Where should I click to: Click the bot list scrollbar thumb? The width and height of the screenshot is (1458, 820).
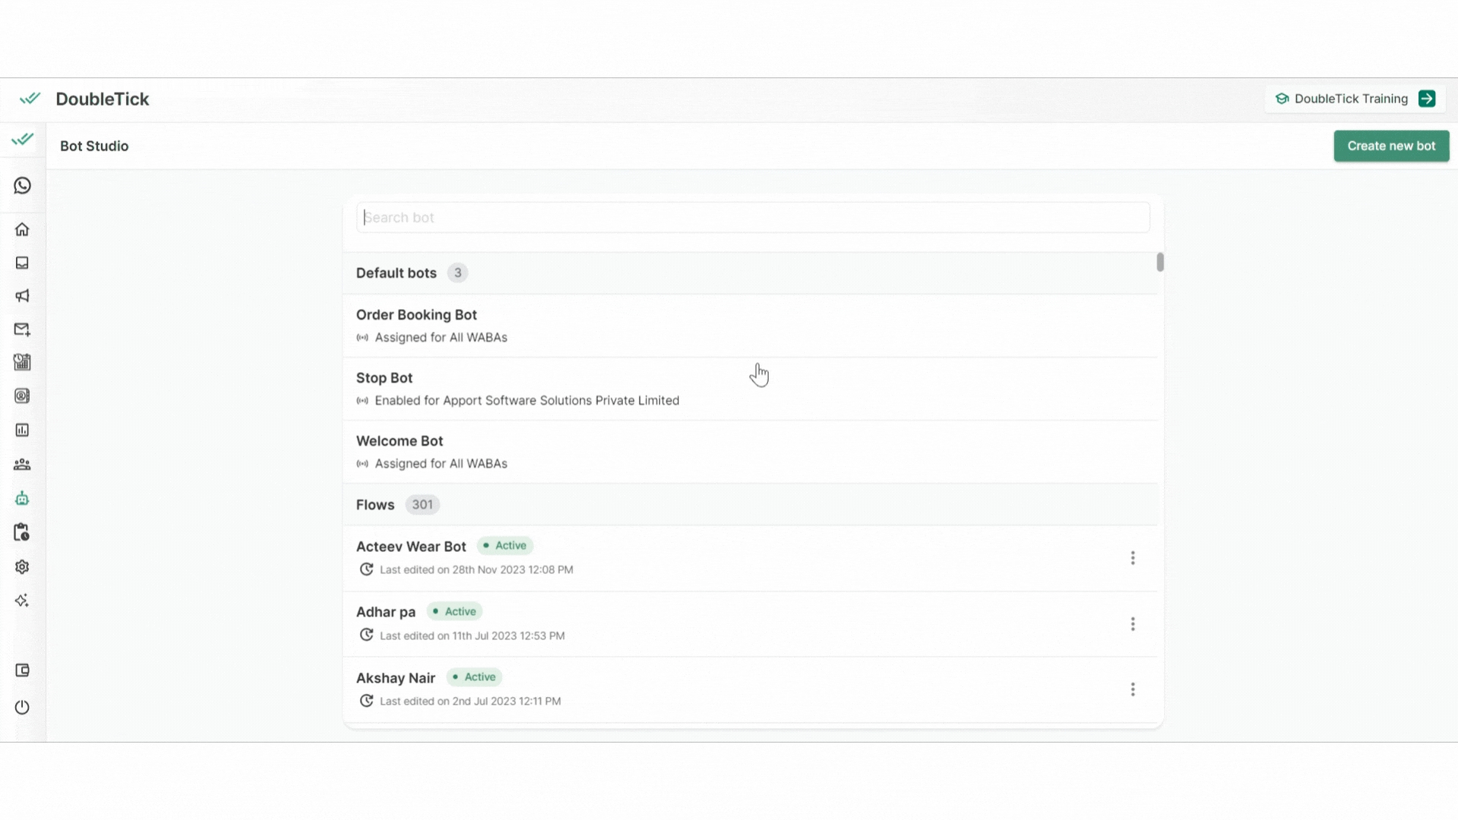click(1160, 262)
